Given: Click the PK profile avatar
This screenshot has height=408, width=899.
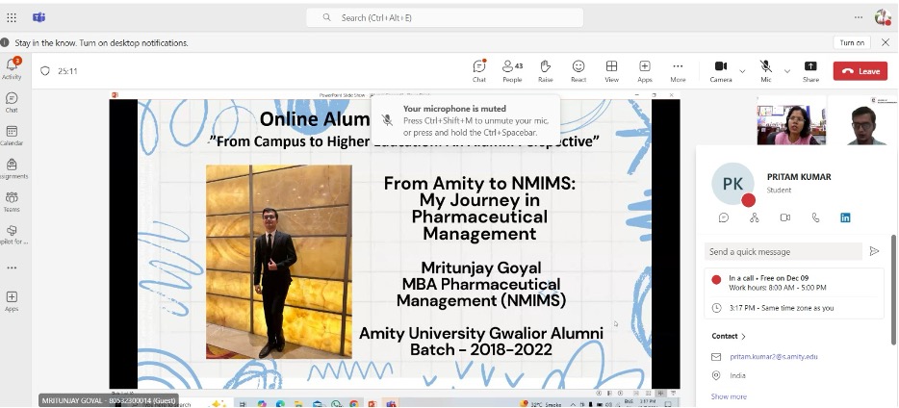Looking at the screenshot, I should 732,184.
